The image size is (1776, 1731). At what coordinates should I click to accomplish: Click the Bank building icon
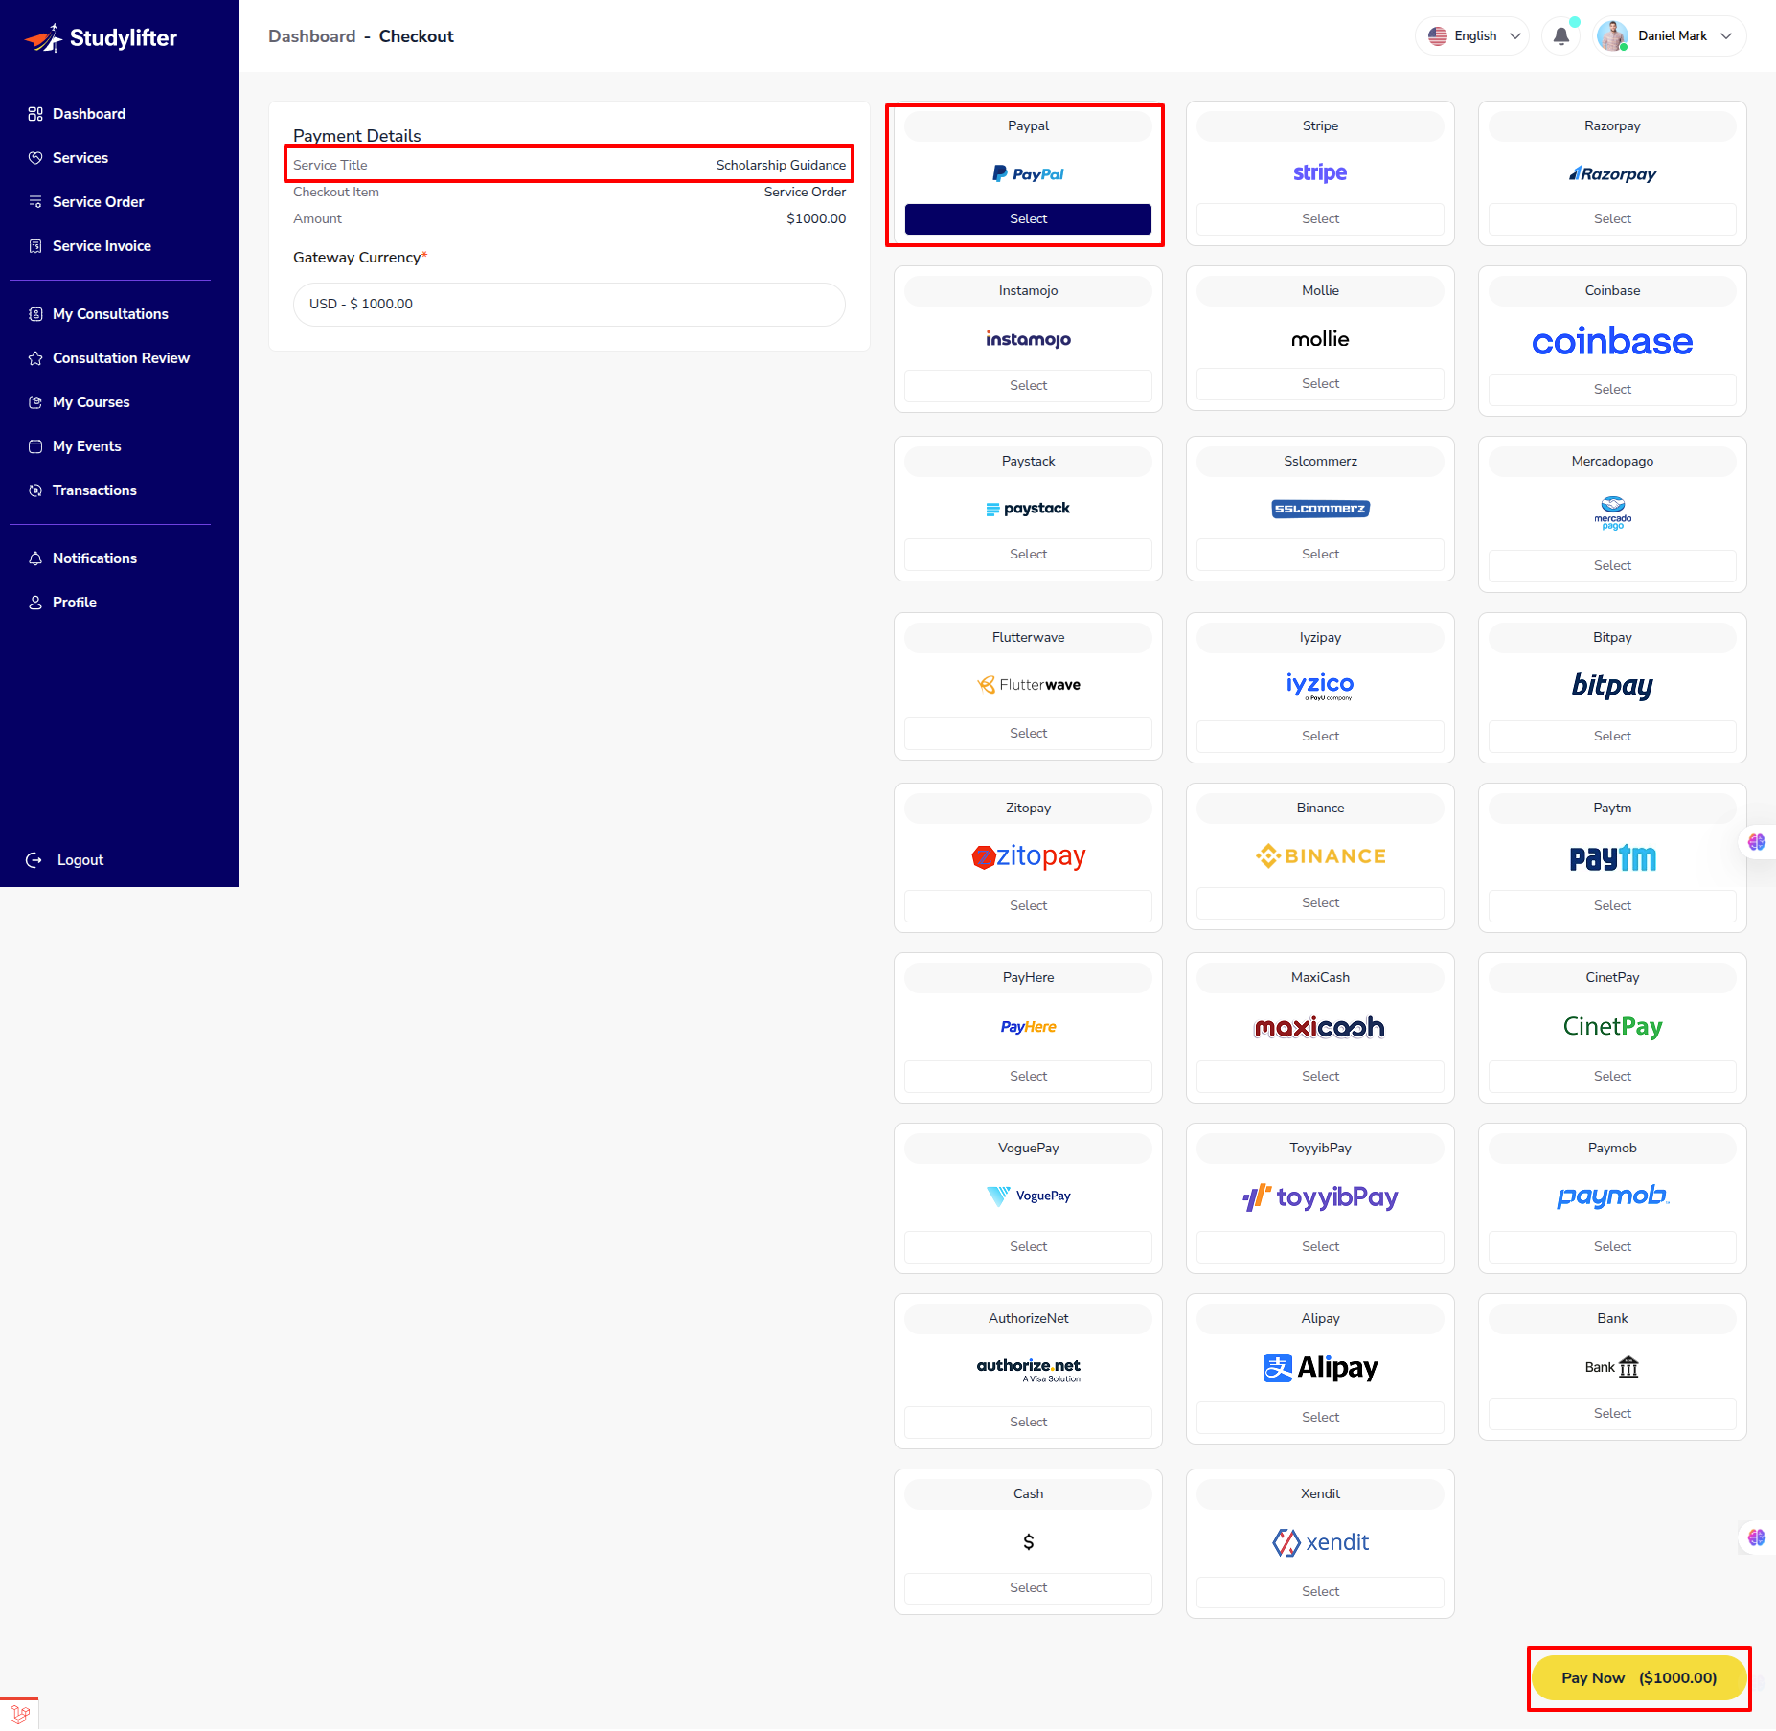pos(1628,1367)
